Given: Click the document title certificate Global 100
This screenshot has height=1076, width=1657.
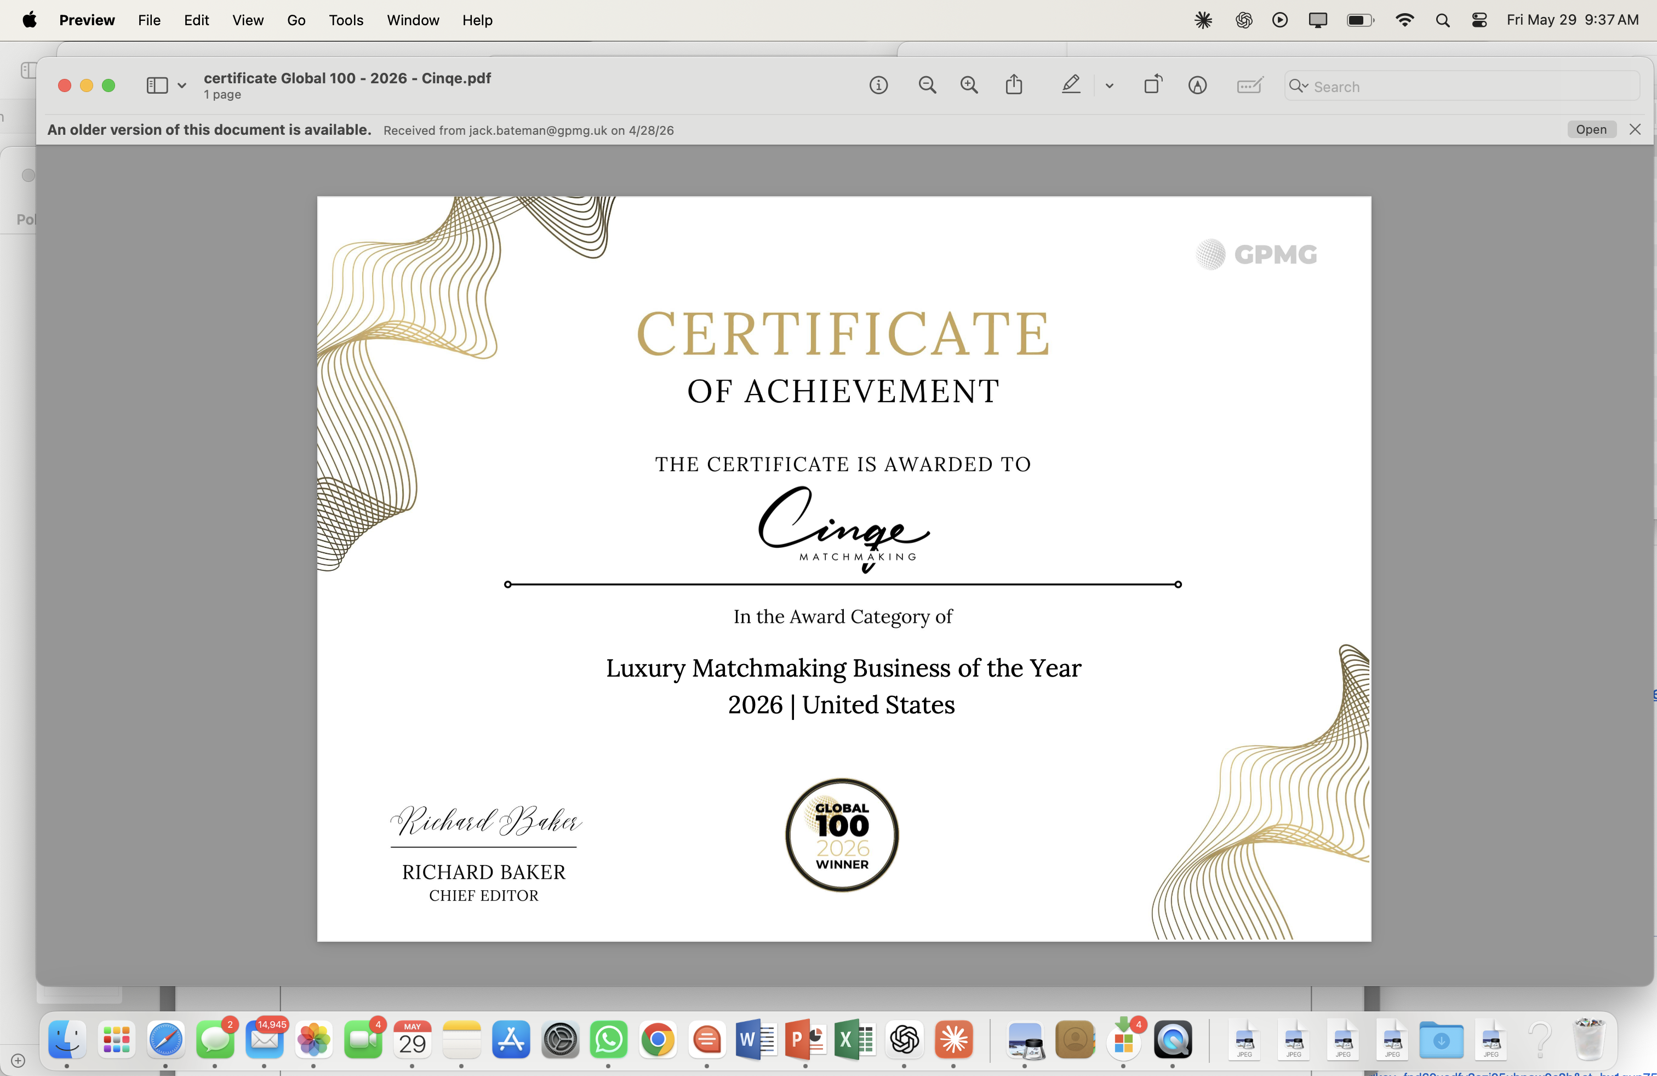Looking at the screenshot, I should point(347,78).
